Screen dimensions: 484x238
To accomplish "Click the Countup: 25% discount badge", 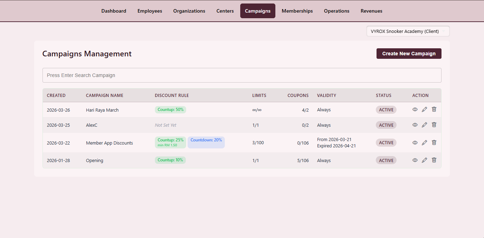I will 170,142.
